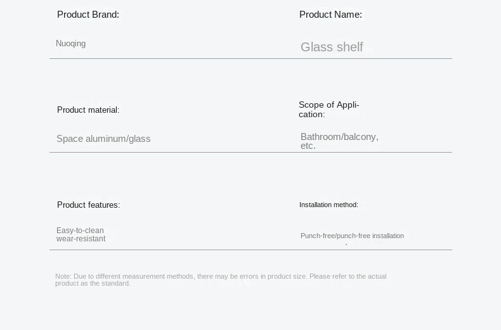Select the "Punch-free/punch-free installation" text
501x330 pixels.
[352, 236]
